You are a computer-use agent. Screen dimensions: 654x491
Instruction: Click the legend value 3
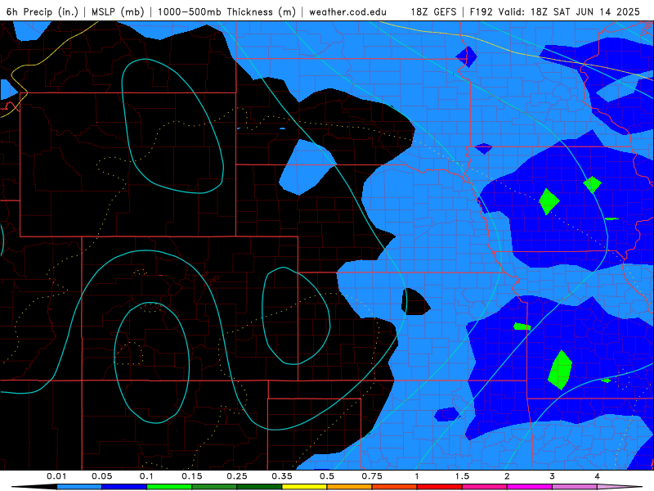click(553, 476)
